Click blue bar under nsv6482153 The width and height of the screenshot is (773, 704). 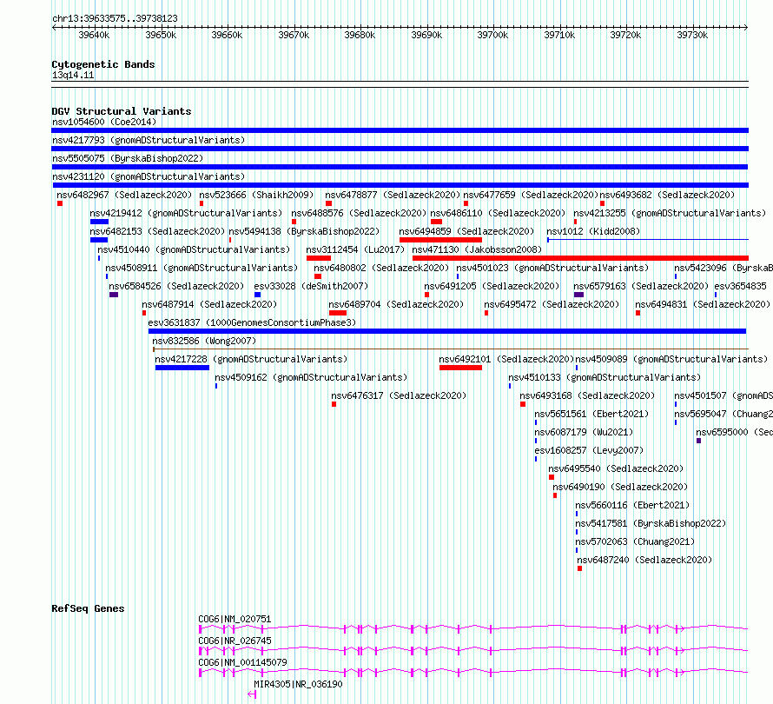coord(99,240)
